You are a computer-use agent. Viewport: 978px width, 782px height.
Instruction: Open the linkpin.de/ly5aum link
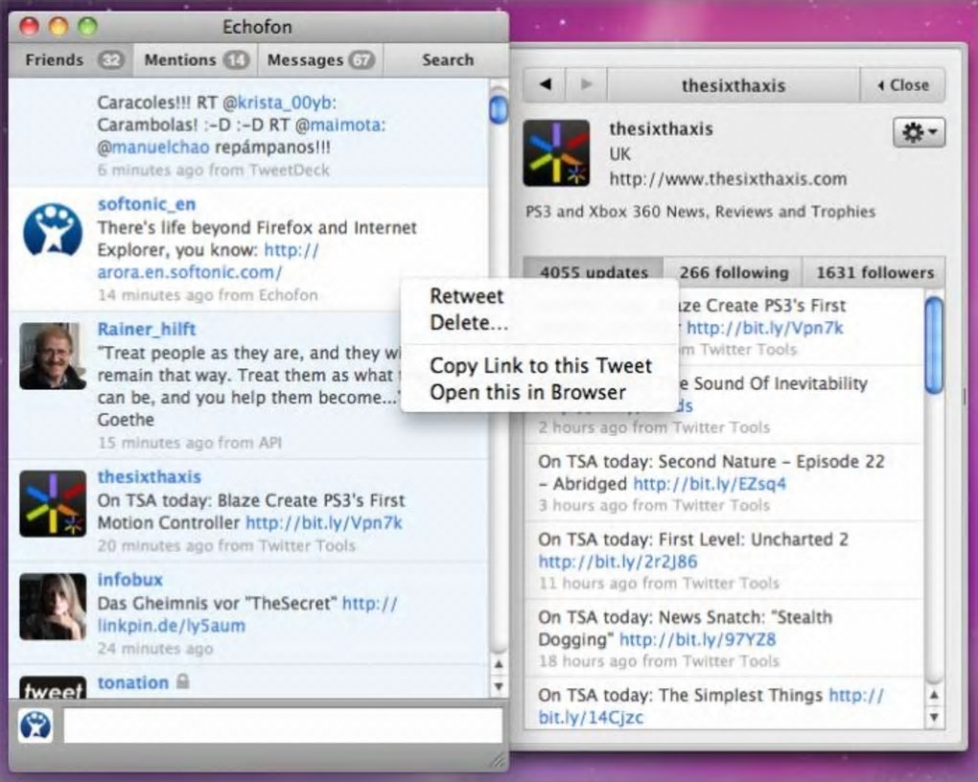171,626
